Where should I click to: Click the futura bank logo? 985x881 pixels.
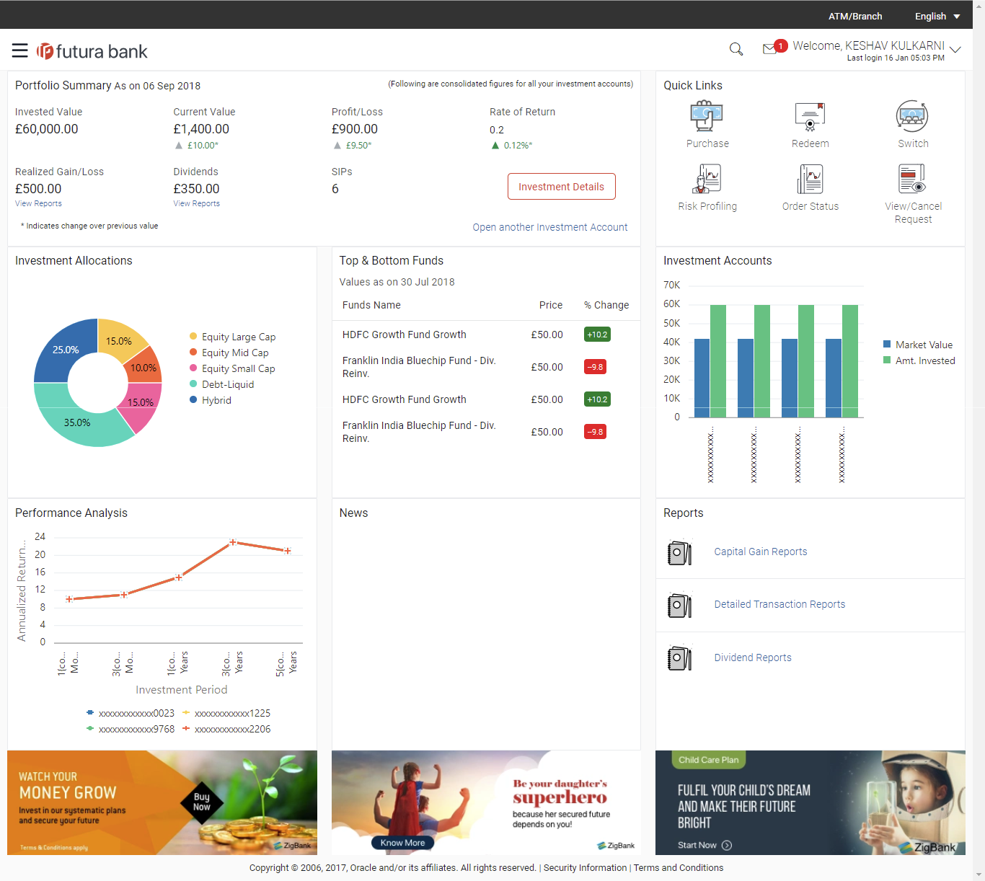coord(92,51)
